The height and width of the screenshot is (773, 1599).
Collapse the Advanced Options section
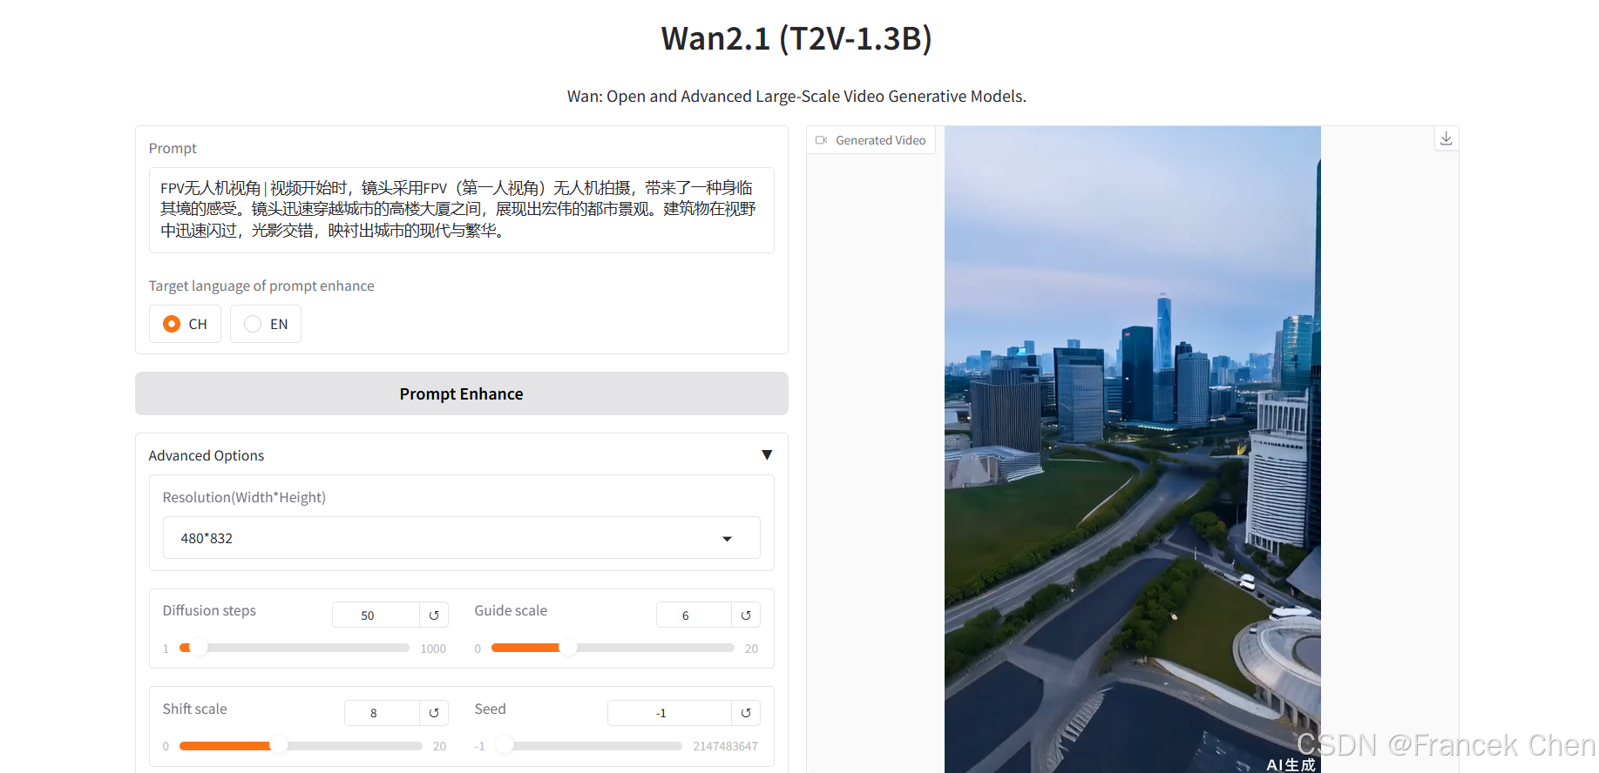click(767, 455)
